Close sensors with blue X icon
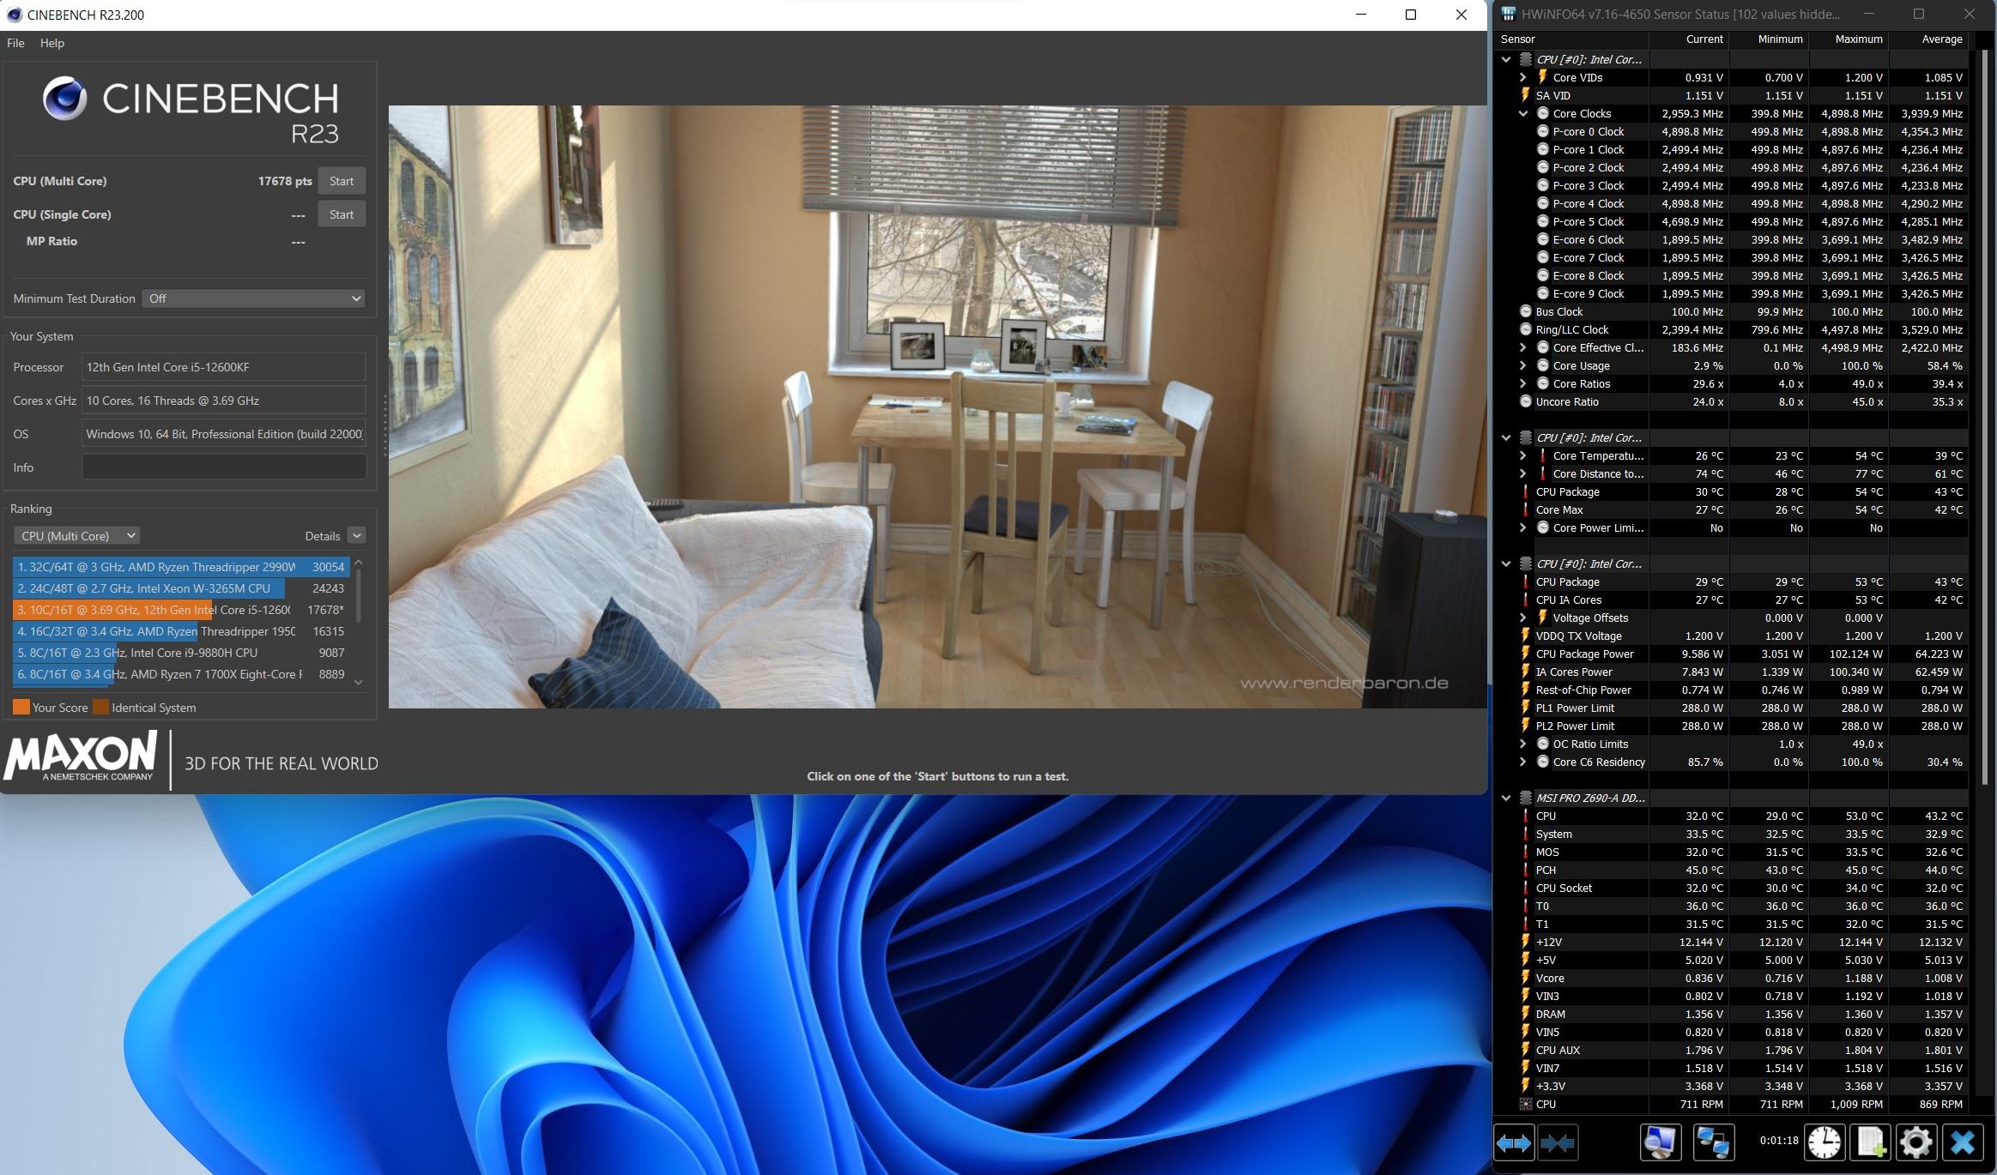The height and width of the screenshot is (1175, 1997). point(1962,1142)
